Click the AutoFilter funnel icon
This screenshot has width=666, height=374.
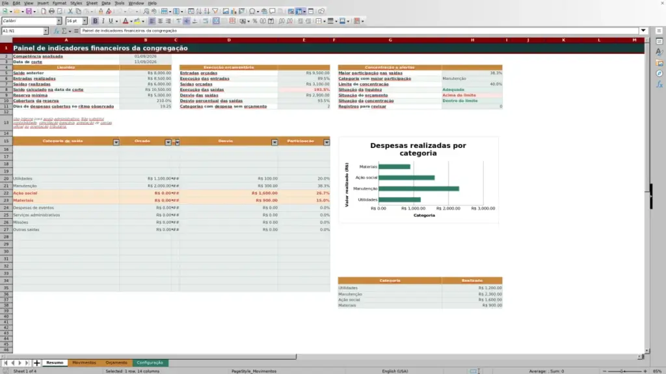pos(215,12)
